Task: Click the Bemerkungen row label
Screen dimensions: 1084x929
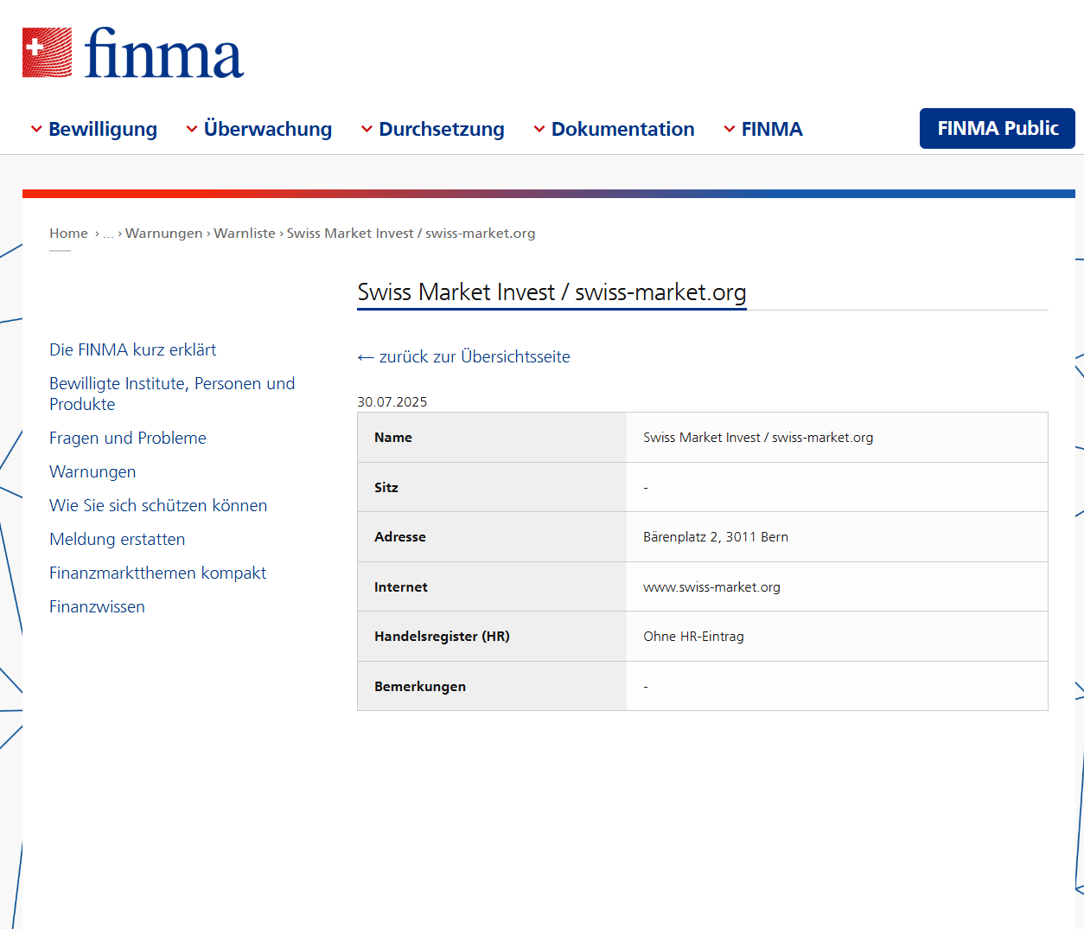Action: pos(420,687)
